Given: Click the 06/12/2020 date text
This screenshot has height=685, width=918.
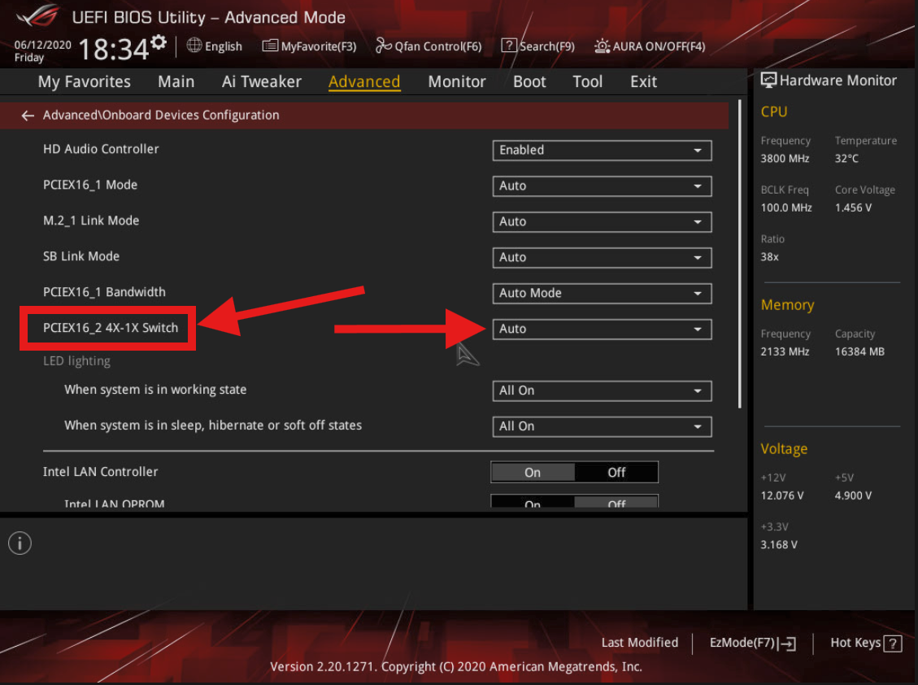Looking at the screenshot, I should point(43,45).
